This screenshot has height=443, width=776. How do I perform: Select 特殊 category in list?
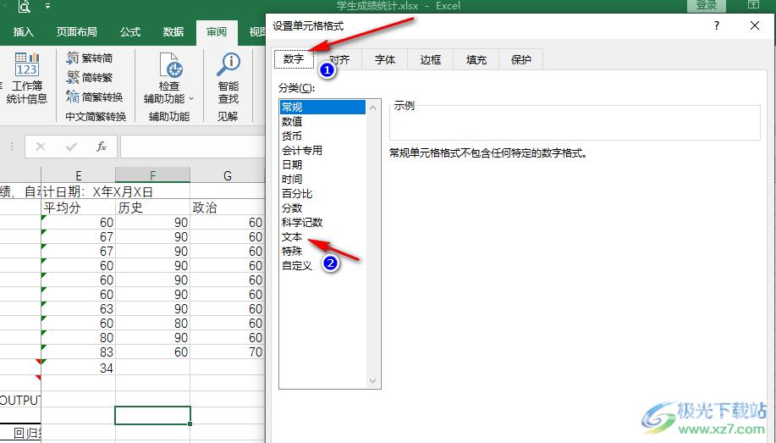click(322, 252)
